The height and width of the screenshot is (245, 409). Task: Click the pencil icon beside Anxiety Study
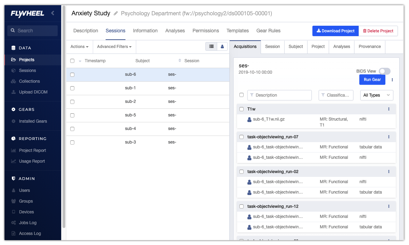116,13
